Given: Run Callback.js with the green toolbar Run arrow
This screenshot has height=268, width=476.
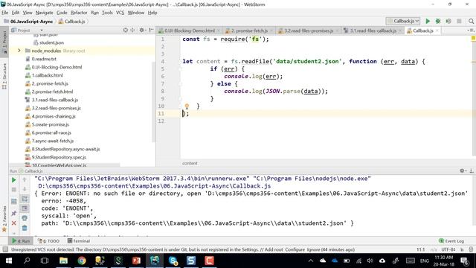Looking at the screenshot, I should pos(428,21).
